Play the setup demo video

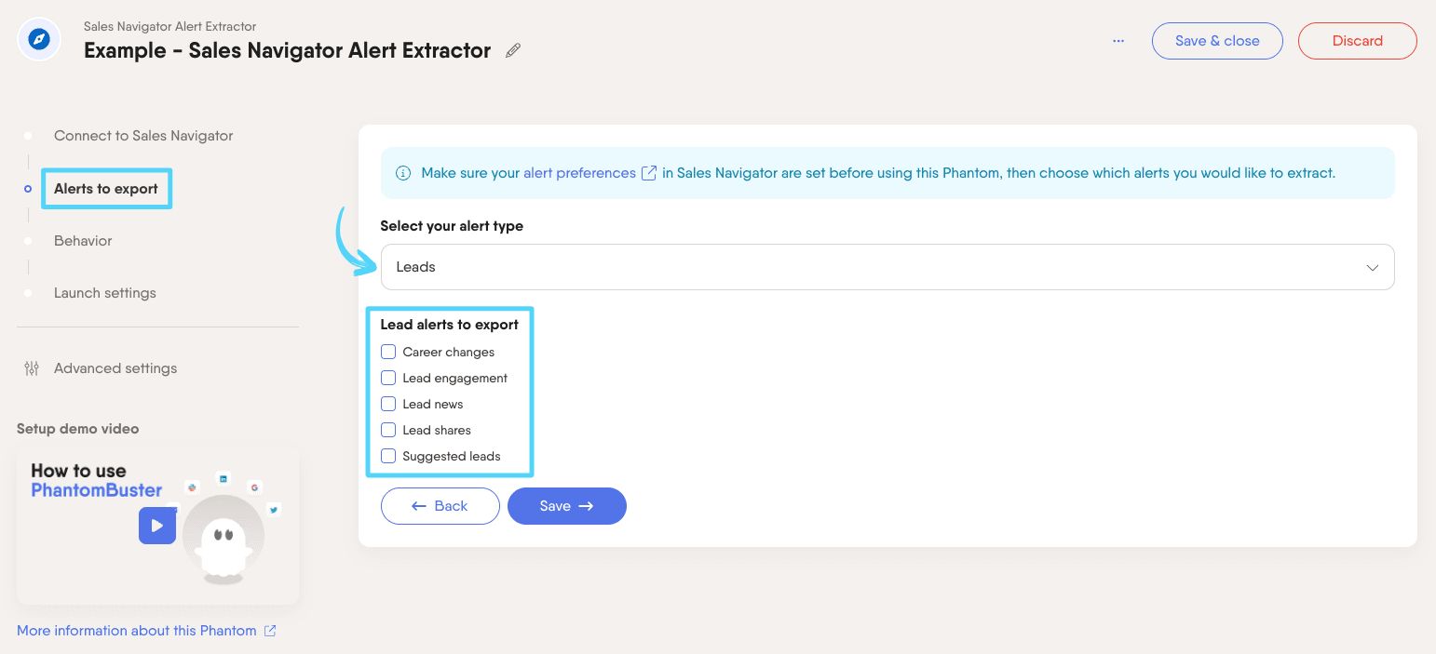157,526
